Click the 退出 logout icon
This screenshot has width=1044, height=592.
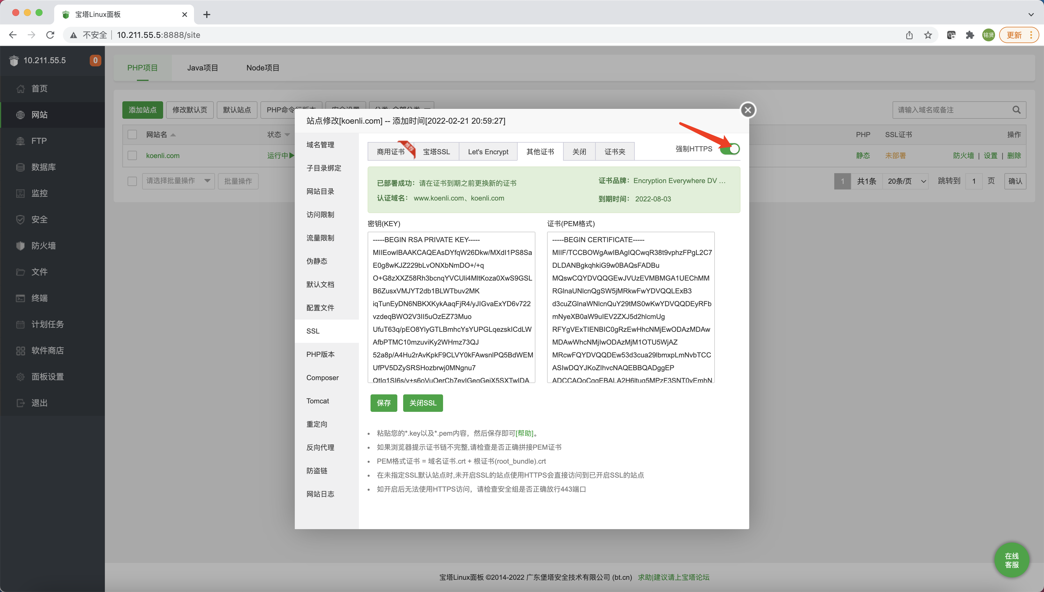tap(20, 403)
